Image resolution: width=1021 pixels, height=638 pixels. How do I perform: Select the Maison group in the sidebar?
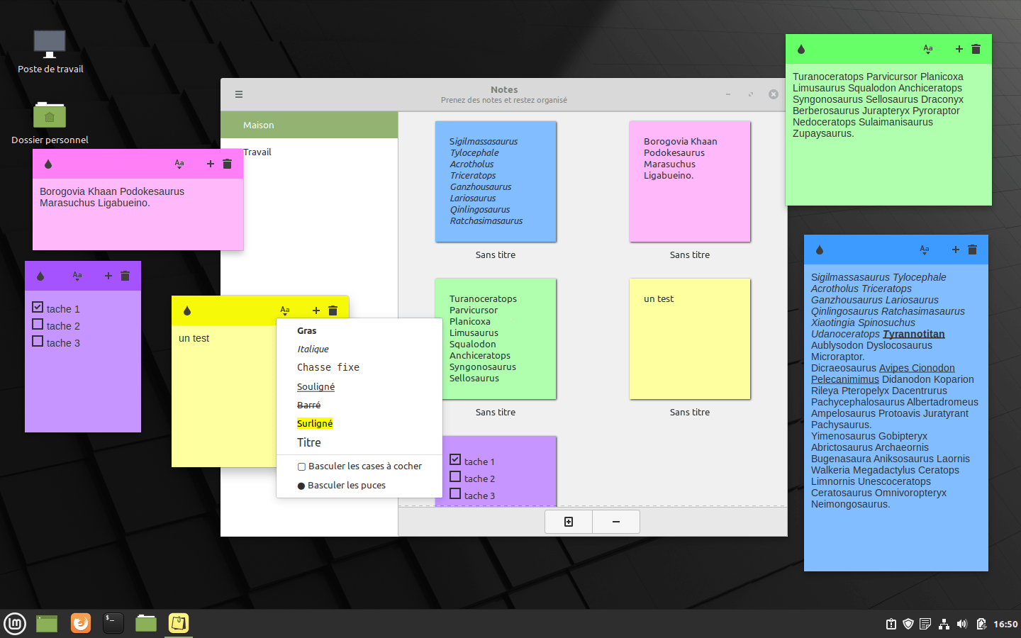(x=259, y=125)
